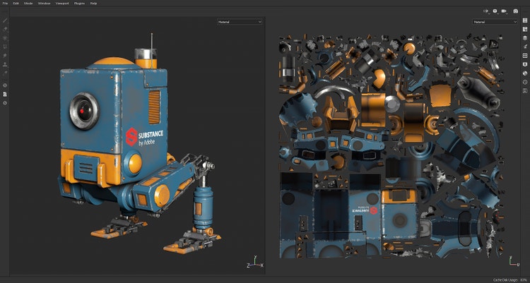530x283 pixels.
Task: Expand the 2D view Material dropdown
Action: pyautogui.click(x=495, y=22)
